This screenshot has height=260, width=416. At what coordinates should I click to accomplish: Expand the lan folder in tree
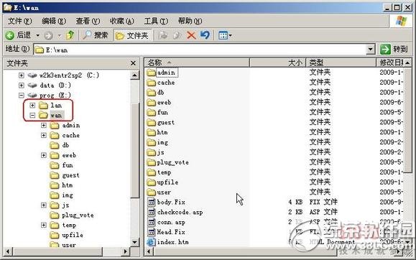(32, 106)
